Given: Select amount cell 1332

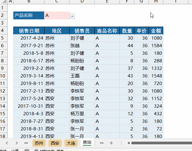Looking at the screenshot, I should (156, 68).
